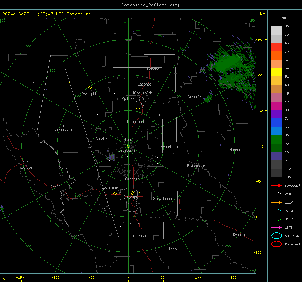The image size is (302, 282).
Task: Click the Okotoks label
Action: (x=134, y=224)
